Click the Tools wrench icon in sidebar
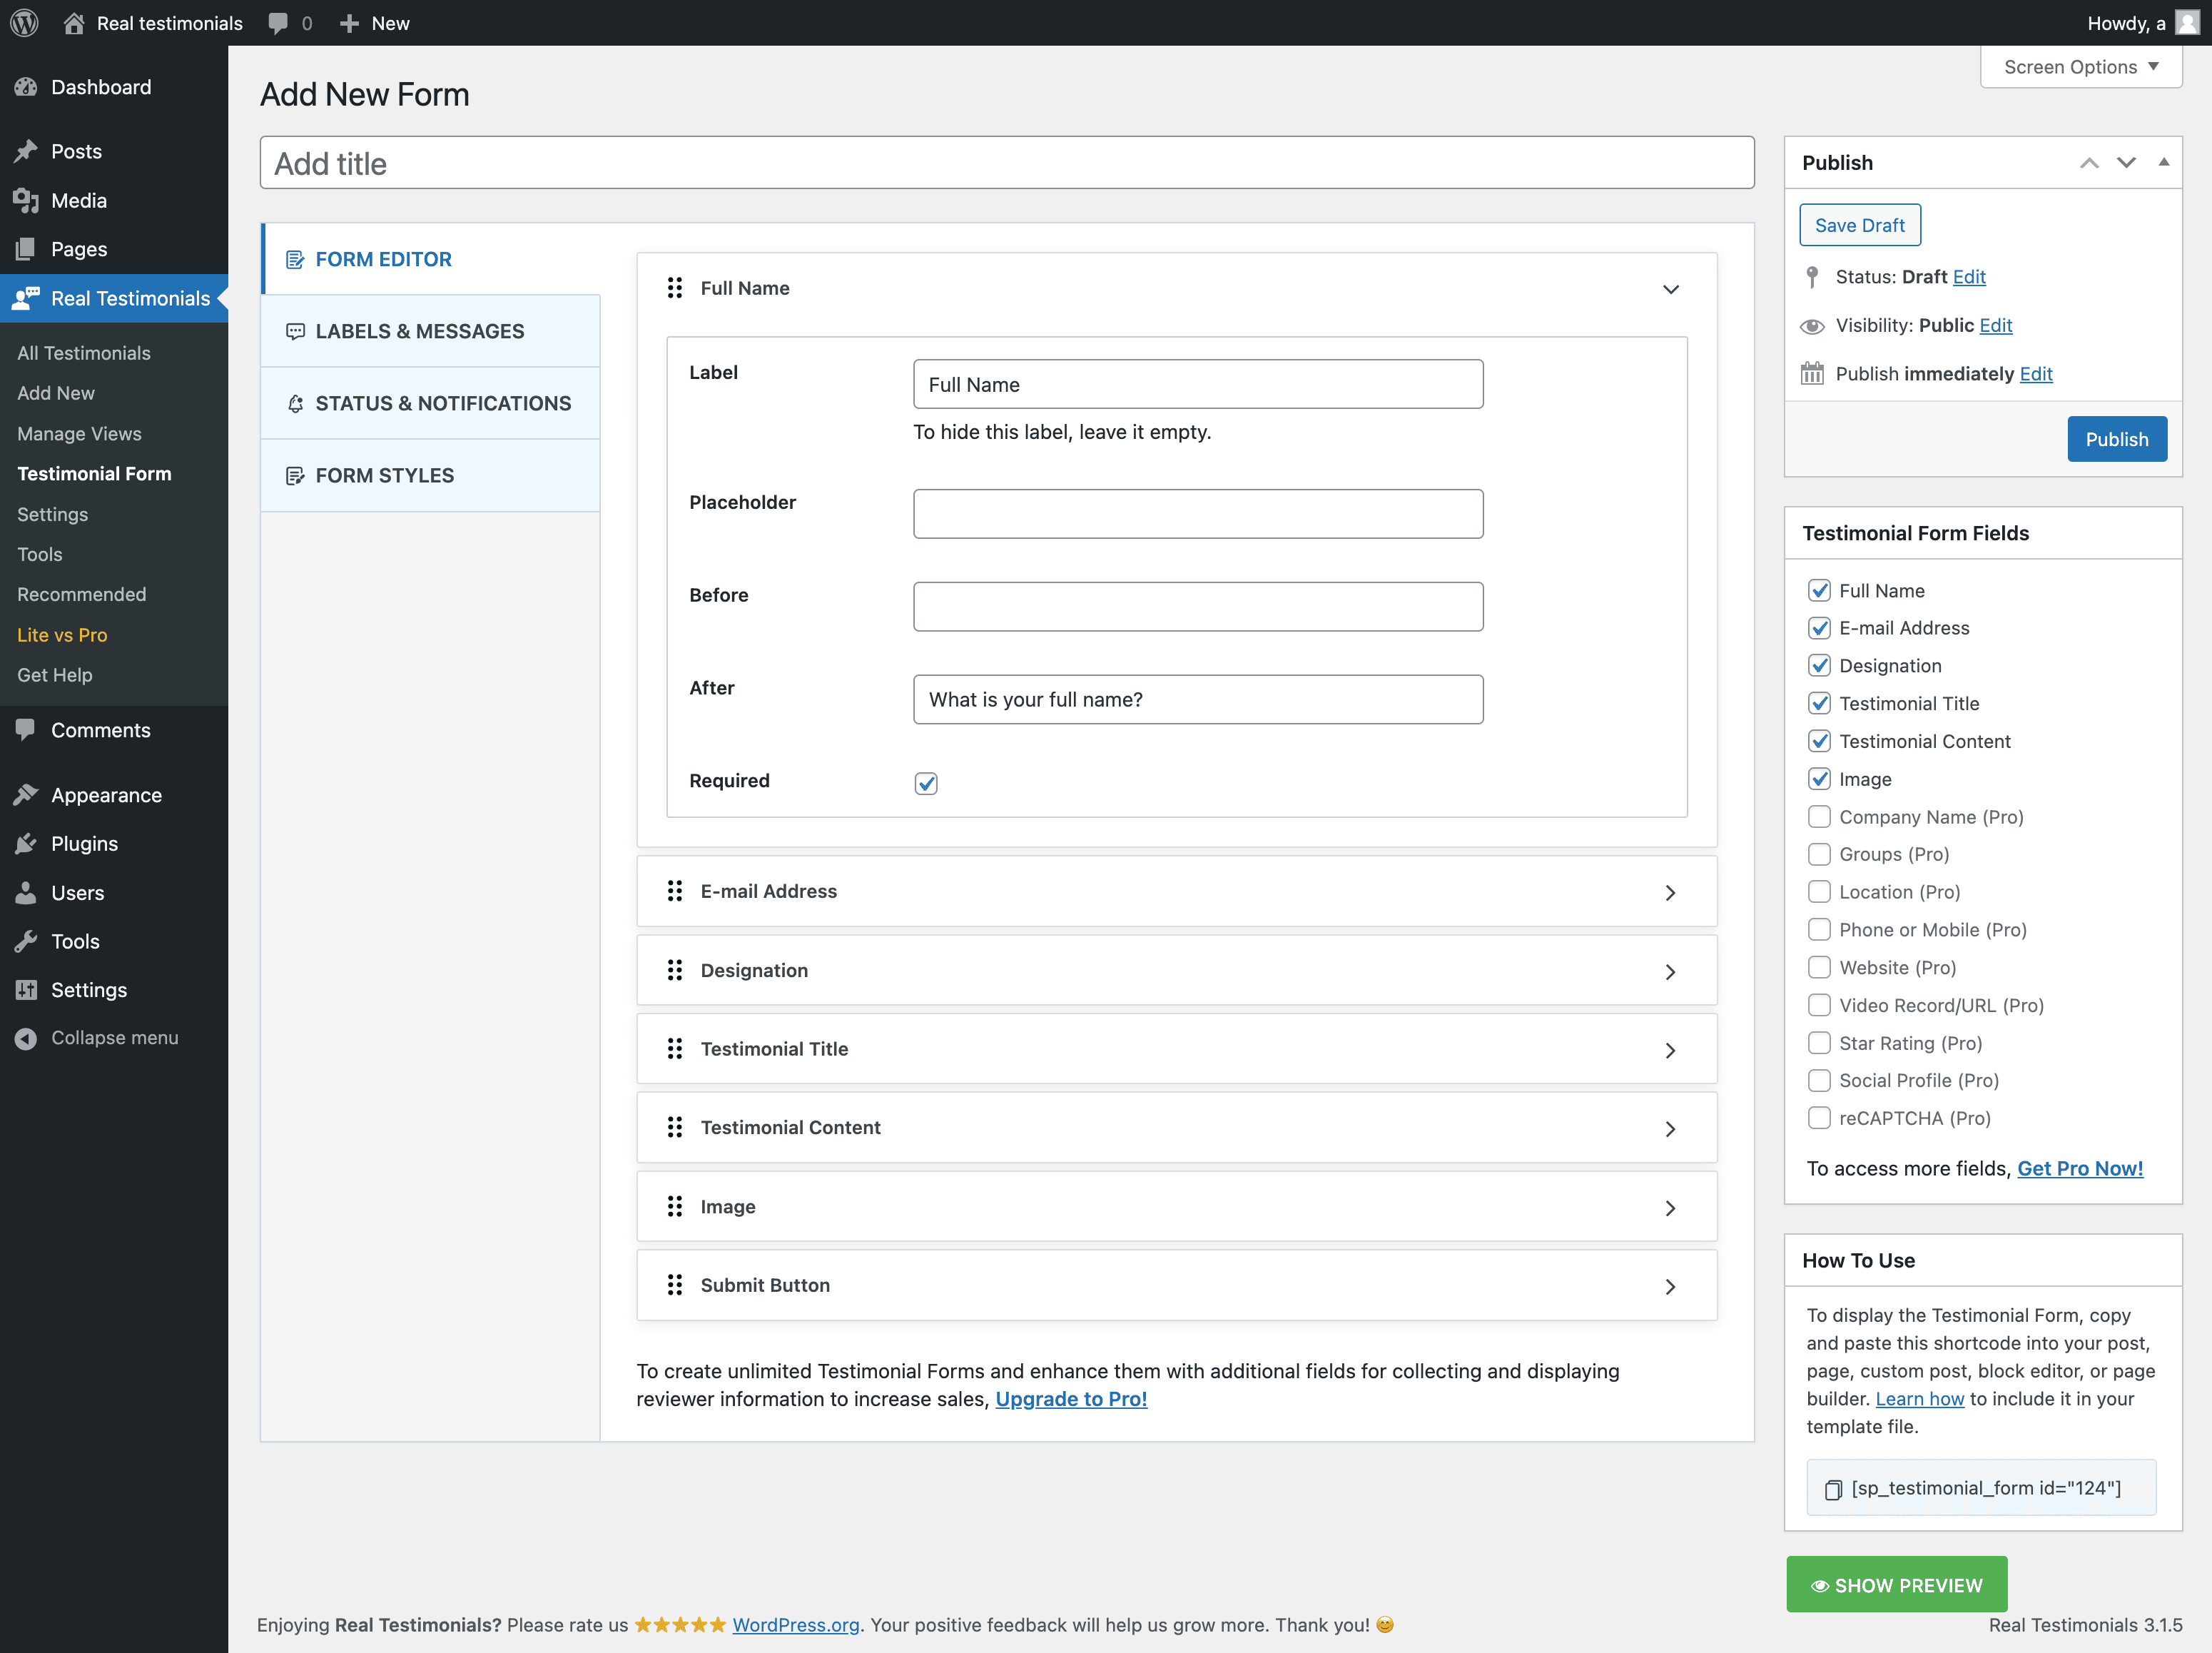This screenshot has width=2212, height=1653. (x=26, y=941)
